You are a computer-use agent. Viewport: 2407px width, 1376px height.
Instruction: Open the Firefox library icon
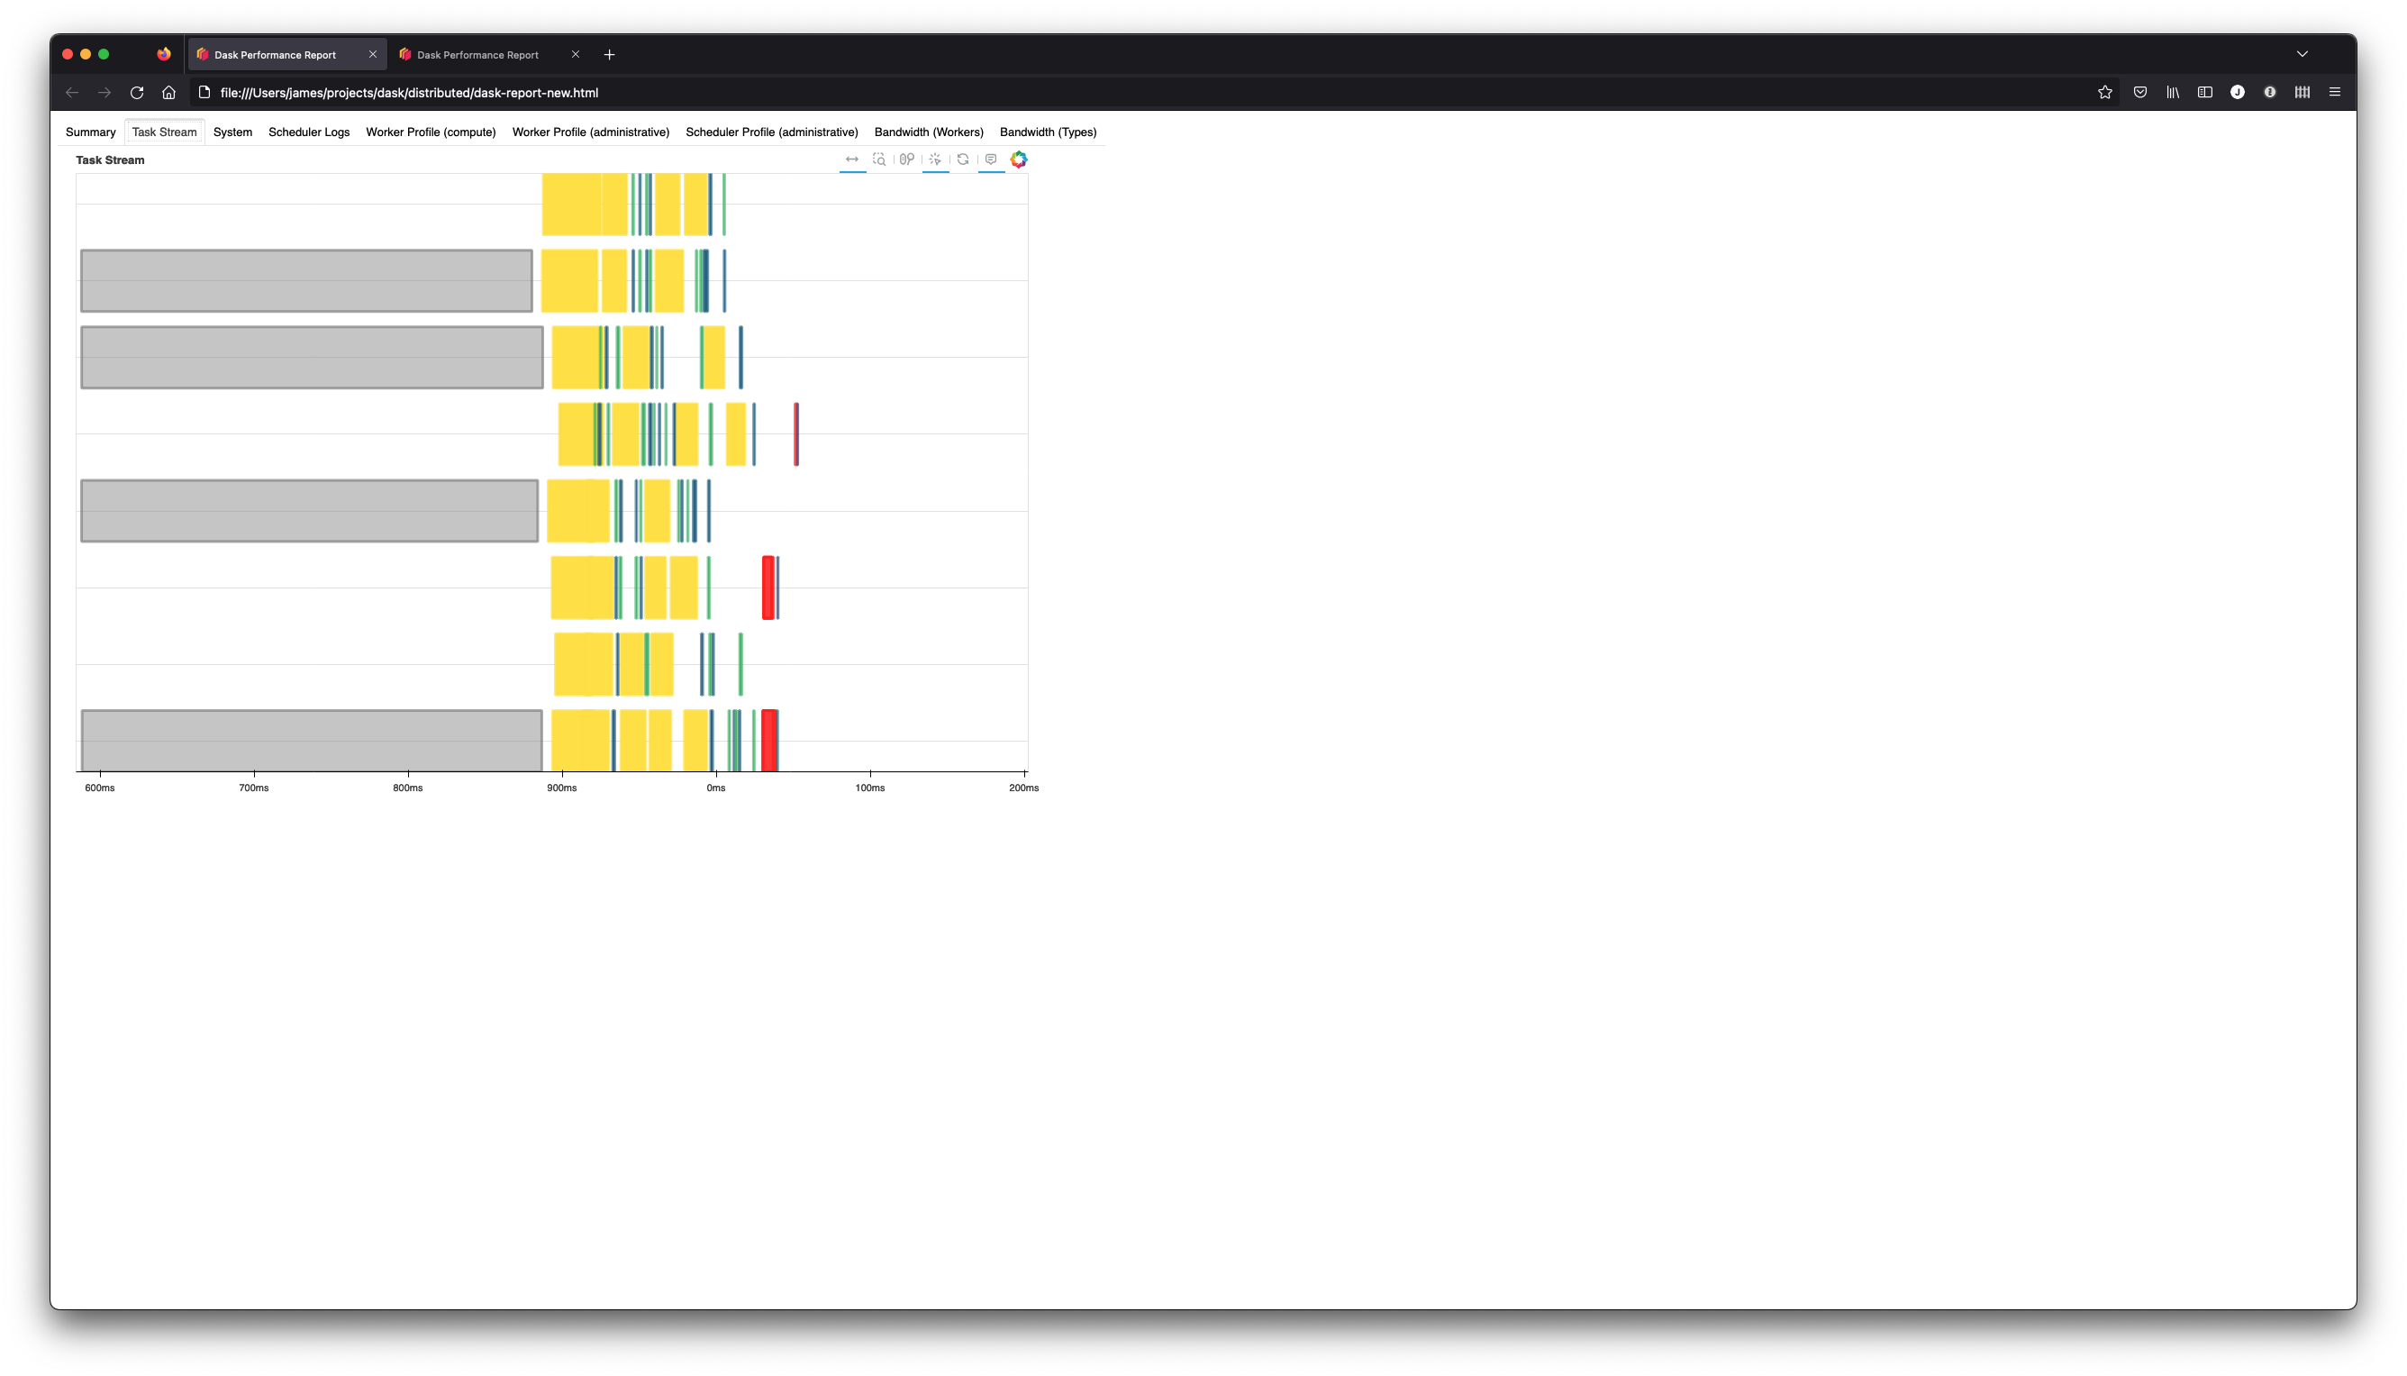(2173, 93)
